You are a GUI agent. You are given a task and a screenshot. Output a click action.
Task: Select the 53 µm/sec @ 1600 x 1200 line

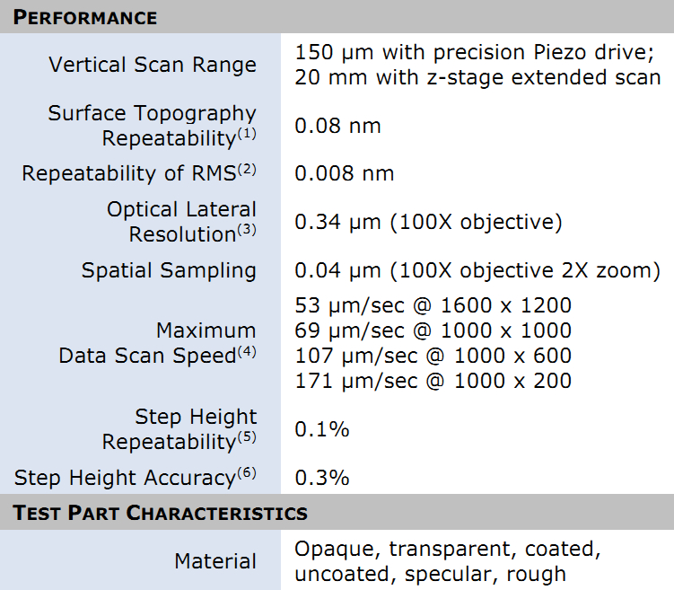pos(433,305)
